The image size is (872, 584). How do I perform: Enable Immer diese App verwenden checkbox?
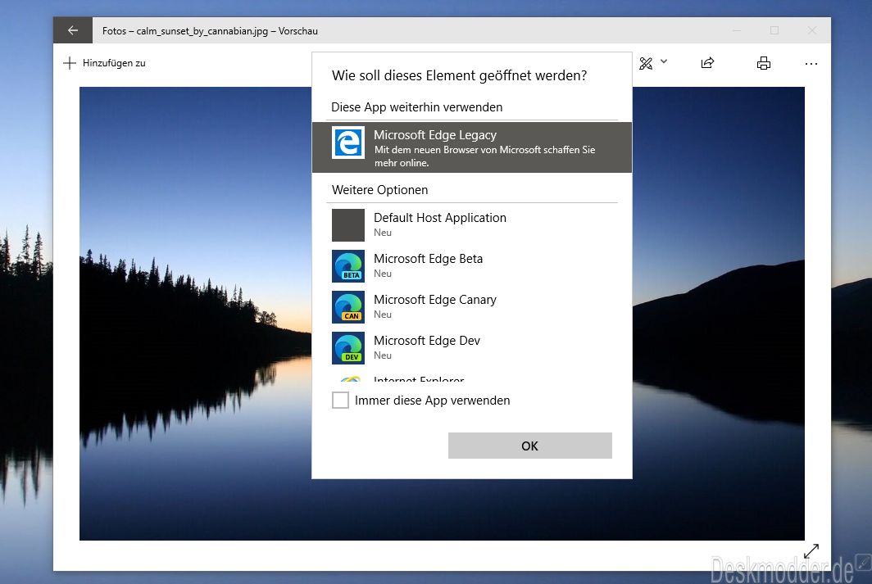point(340,400)
